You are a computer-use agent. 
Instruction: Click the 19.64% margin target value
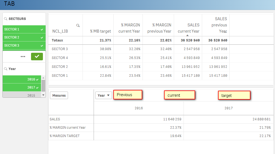point(176,136)
